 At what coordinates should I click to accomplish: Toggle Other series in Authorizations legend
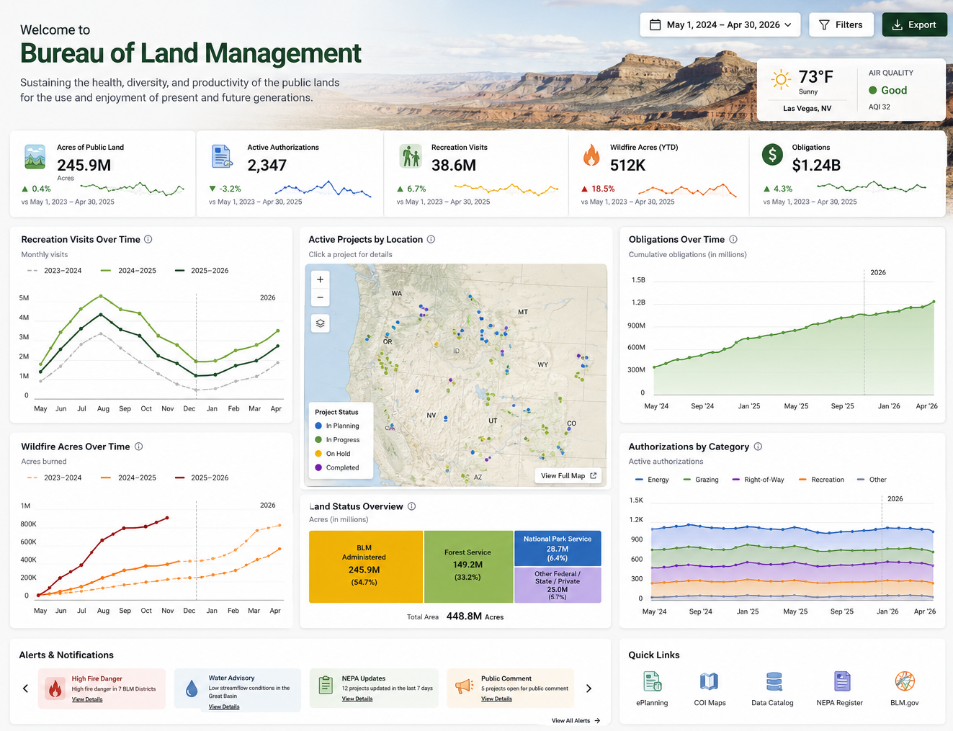pos(872,480)
